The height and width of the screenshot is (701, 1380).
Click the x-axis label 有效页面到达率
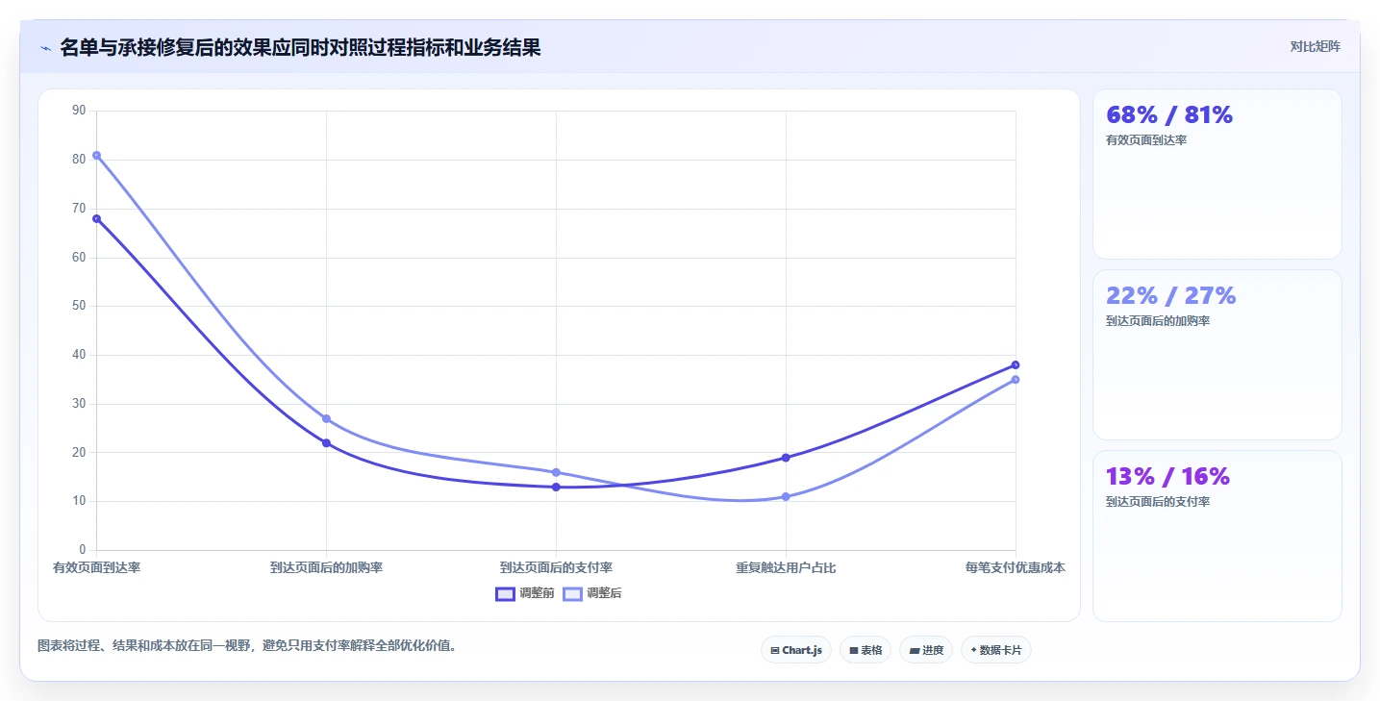97,567
